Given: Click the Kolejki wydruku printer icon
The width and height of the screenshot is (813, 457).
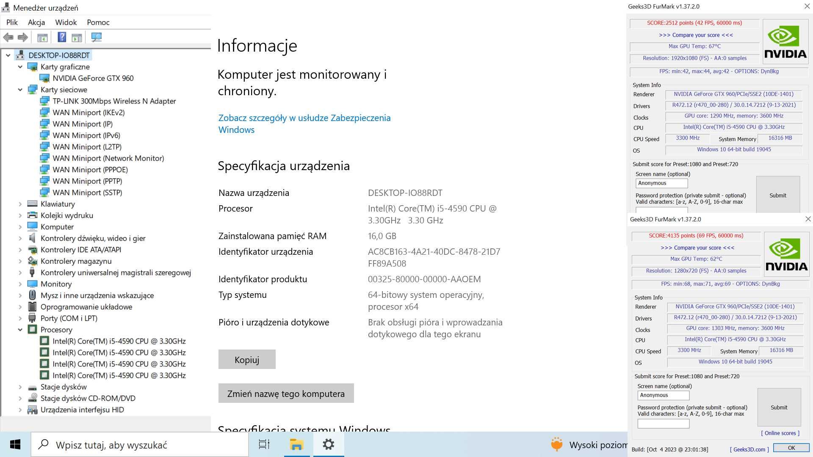Looking at the screenshot, I should tap(32, 215).
